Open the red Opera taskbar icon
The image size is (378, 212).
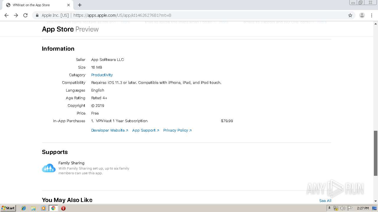pyautogui.click(x=63, y=208)
